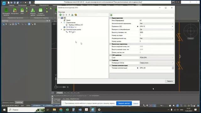Image resolution: width=201 pixels, height=113 pixels.
Task: Click the microphone icon in the system tray
Action: click(171, 110)
